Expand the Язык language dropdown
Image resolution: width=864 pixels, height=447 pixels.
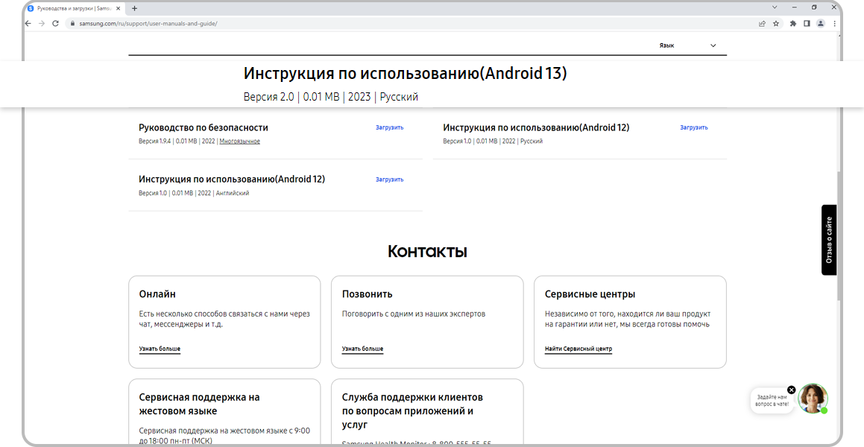pyautogui.click(x=713, y=45)
